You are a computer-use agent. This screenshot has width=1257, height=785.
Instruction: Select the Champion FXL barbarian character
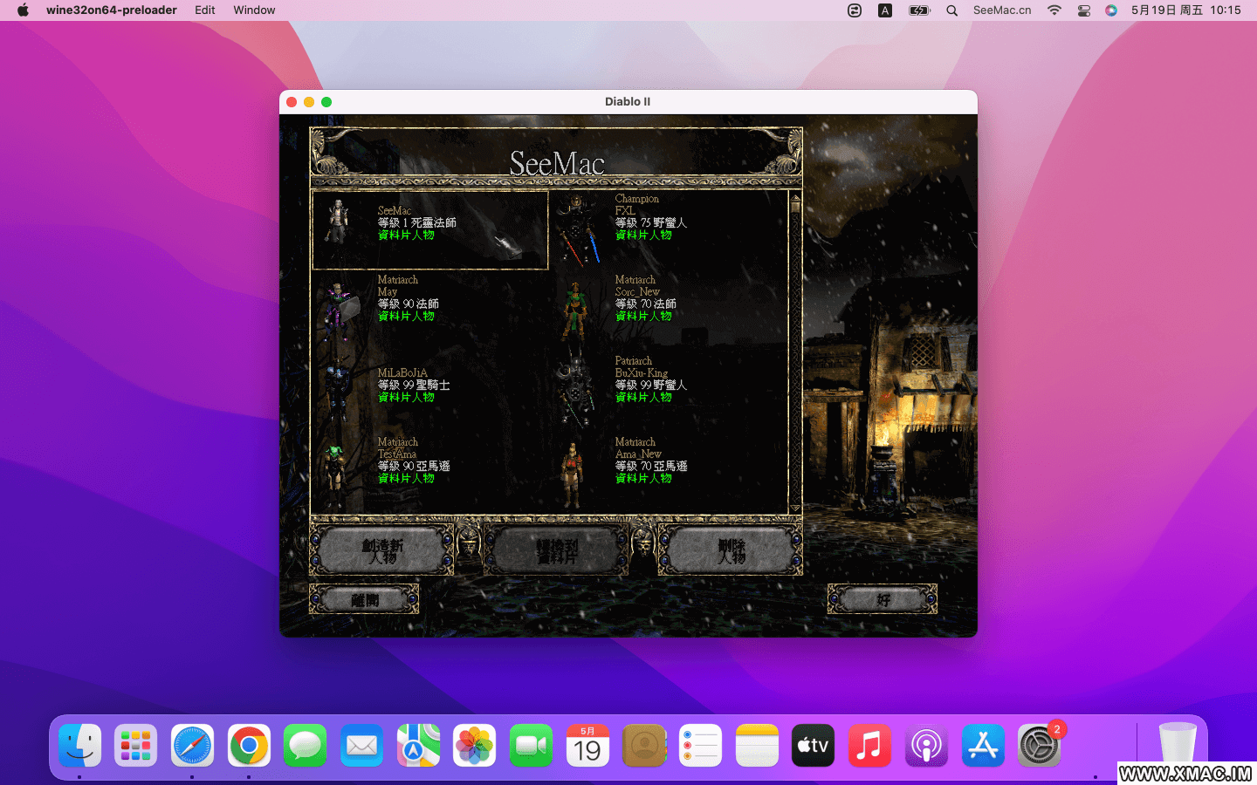[668, 230]
